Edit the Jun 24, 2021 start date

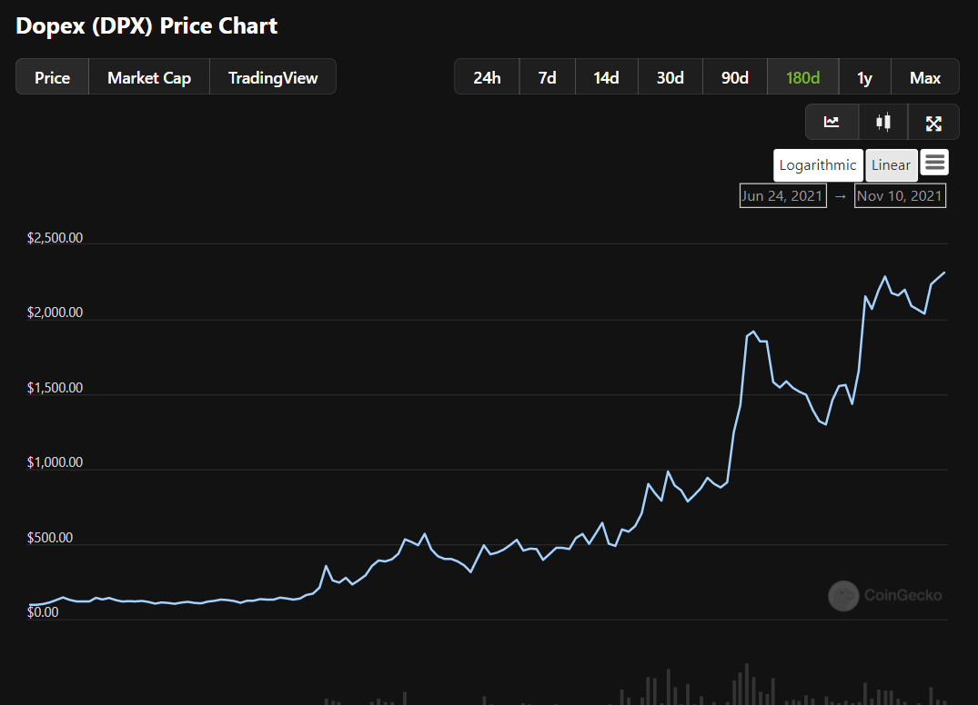coord(782,195)
